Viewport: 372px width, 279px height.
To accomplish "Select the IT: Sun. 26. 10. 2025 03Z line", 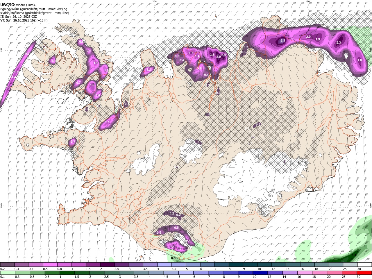I will point(19,17).
